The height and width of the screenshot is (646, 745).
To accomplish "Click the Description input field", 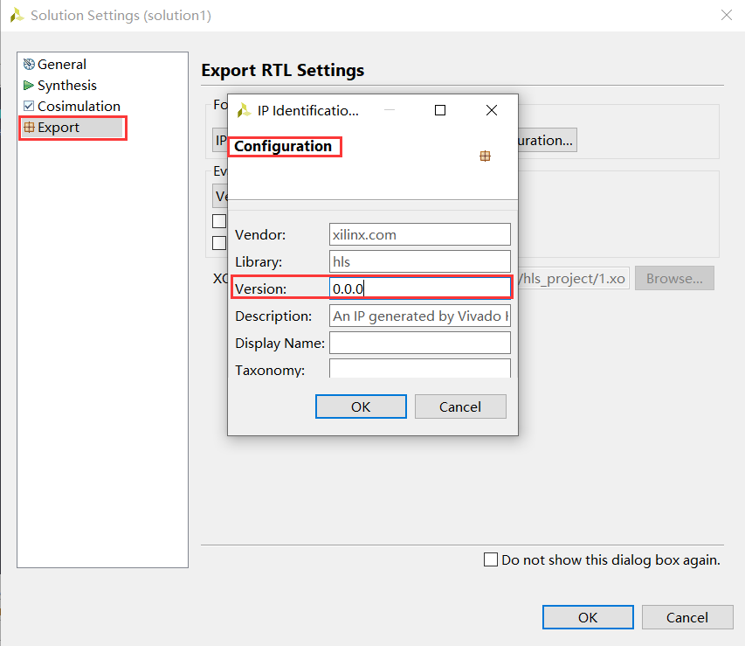I will (x=419, y=316).
